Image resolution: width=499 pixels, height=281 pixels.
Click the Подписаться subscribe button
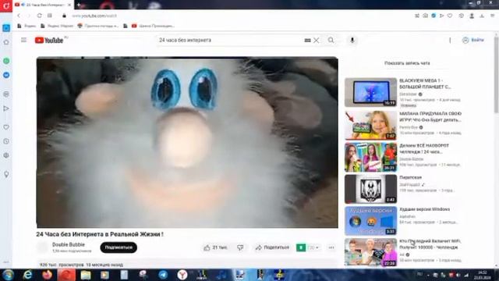(119, 247)
